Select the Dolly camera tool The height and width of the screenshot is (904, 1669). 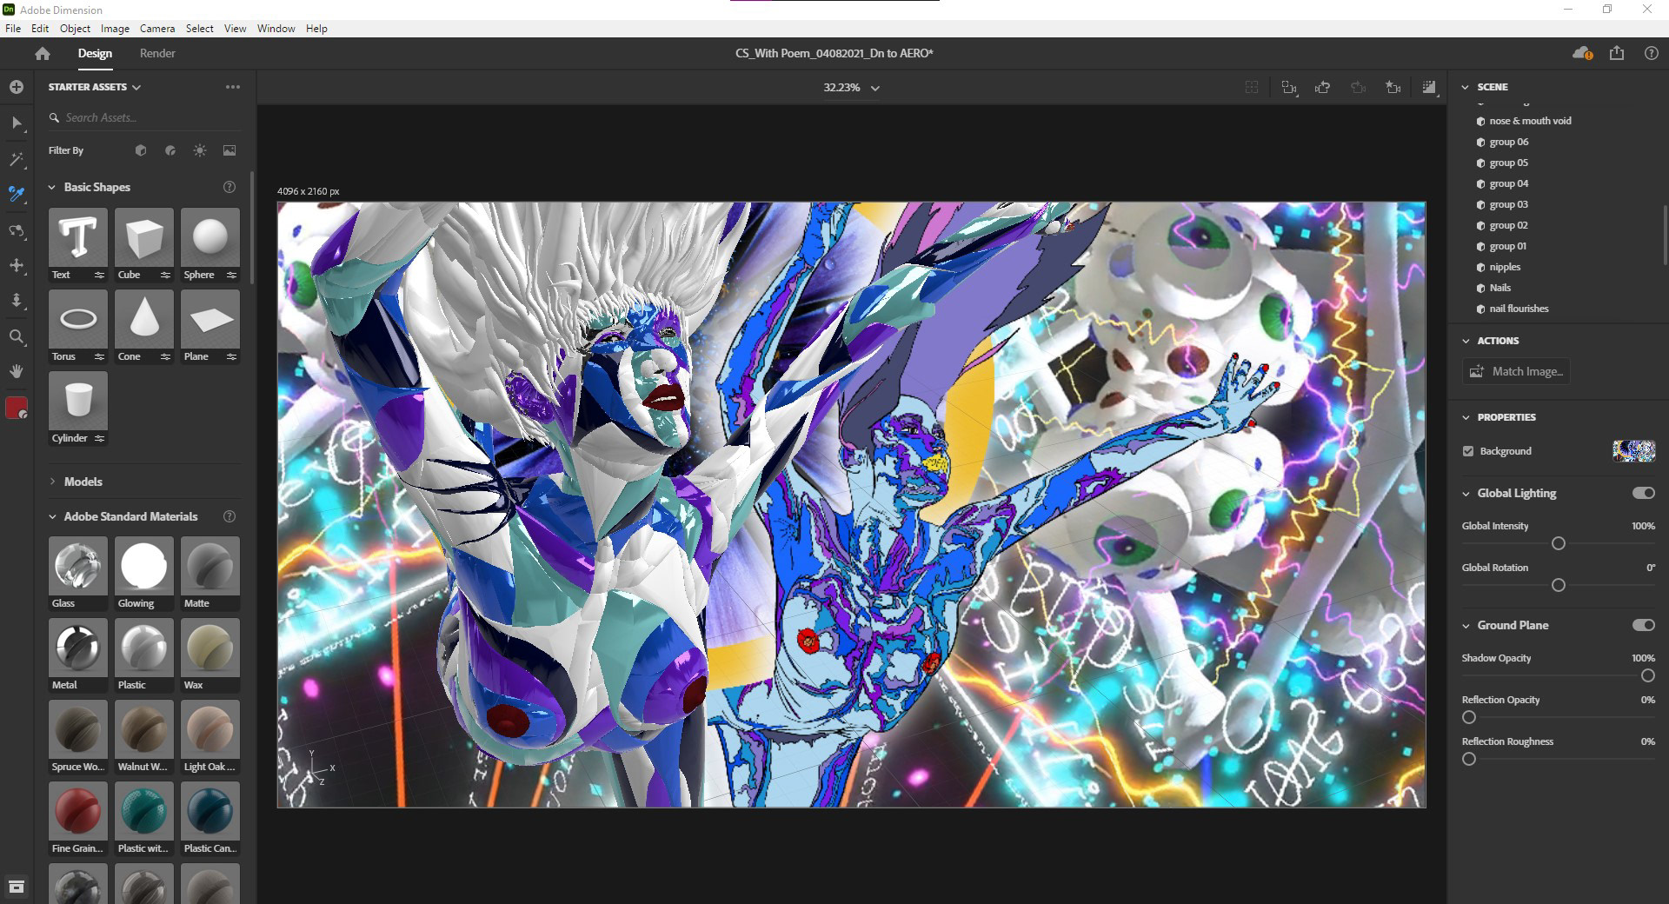pyautogui.click(x=17, y=301)
